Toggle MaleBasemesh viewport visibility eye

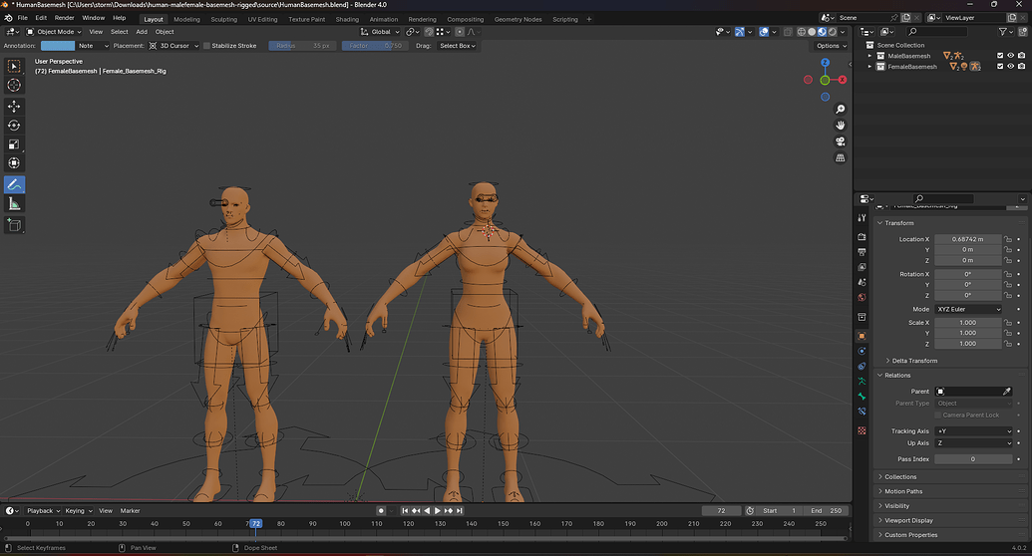point(1010,56)
